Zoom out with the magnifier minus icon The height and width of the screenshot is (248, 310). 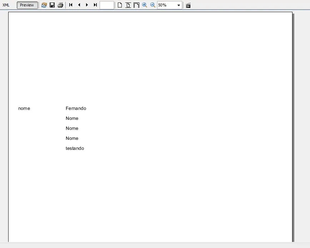pyautogui.click(x=152, y=5)
